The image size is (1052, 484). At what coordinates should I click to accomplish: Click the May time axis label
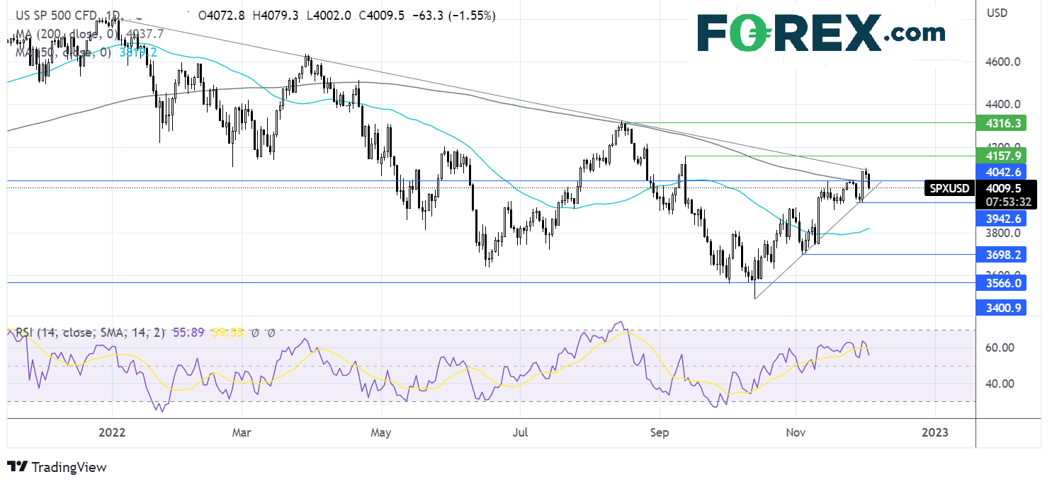point(381,431)
